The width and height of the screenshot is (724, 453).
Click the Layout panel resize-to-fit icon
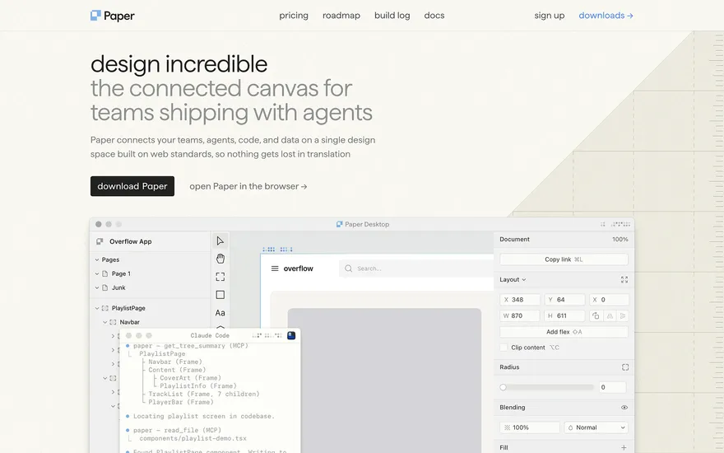point(624,280)
